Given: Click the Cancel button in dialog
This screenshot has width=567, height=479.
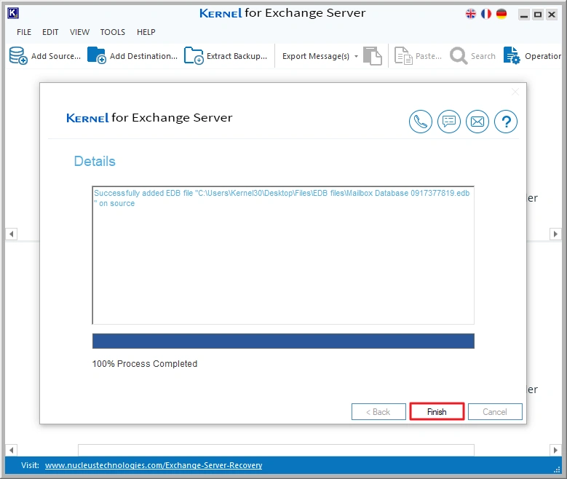Looking at the screenshot, I should click(x=495, y=412).
